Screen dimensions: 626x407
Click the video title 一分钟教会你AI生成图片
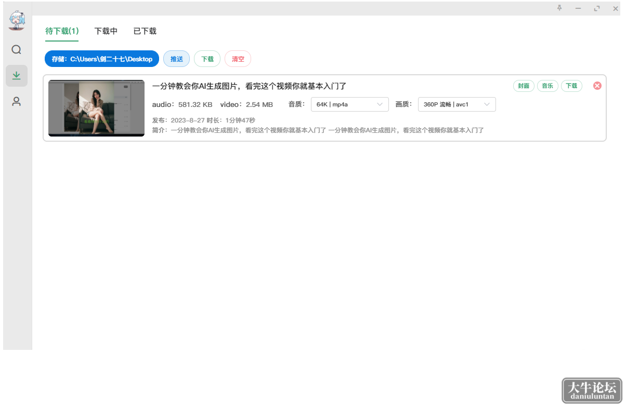coord(249,86)
